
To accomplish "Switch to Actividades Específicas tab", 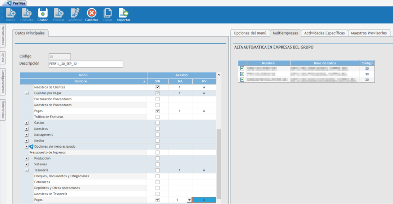I will (324, 33).
